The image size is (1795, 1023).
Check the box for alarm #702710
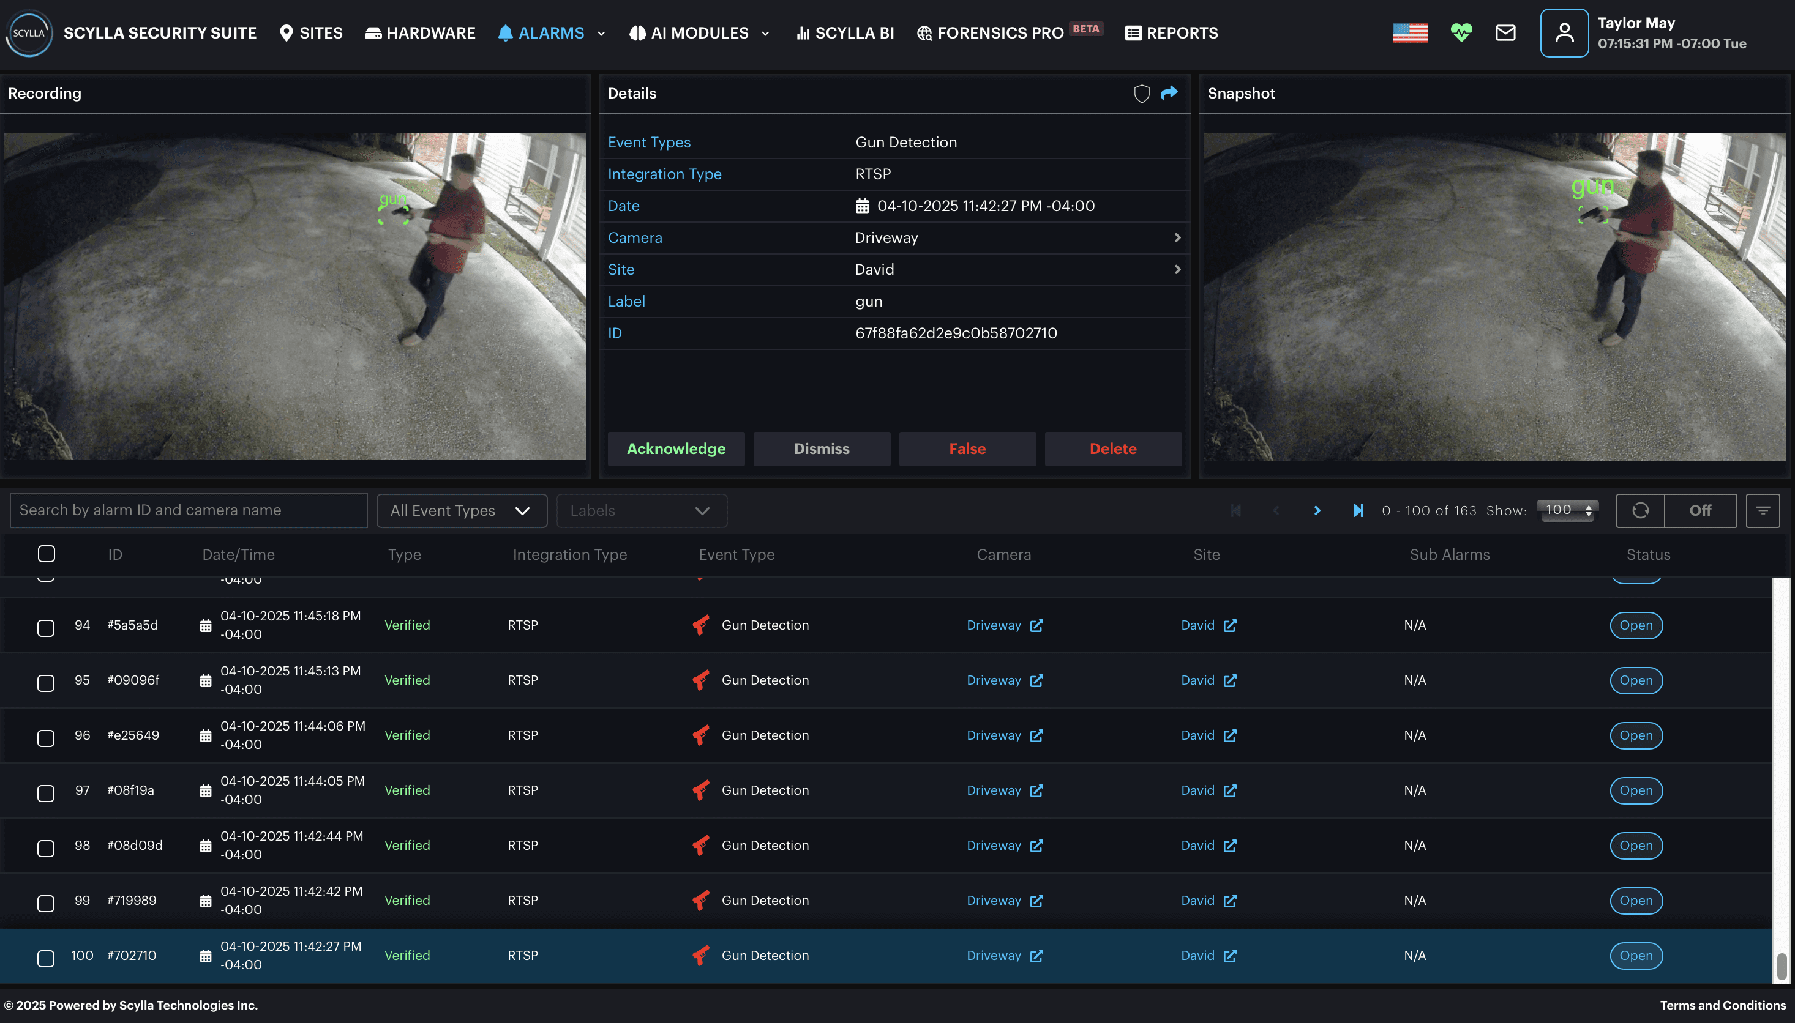point(46,958)
